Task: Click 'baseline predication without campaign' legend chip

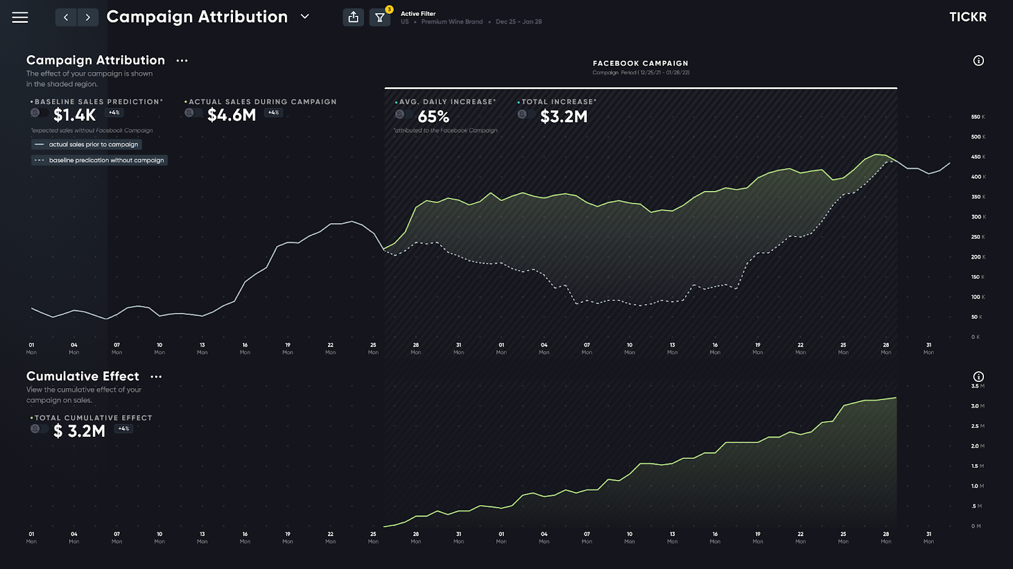Action: point(99,161)
